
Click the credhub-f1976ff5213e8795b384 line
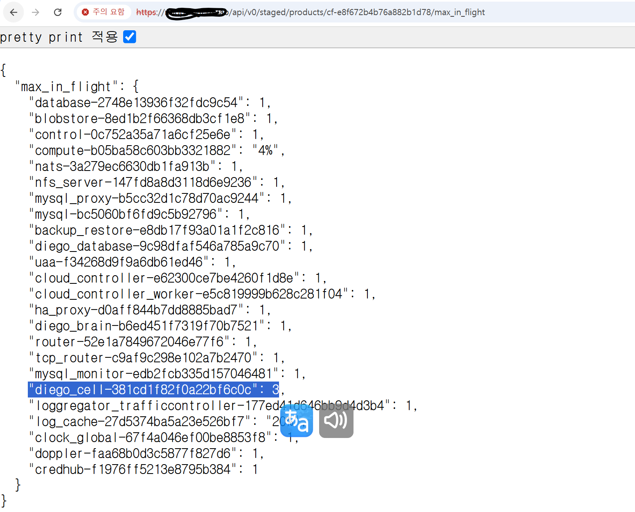point(144,469)
